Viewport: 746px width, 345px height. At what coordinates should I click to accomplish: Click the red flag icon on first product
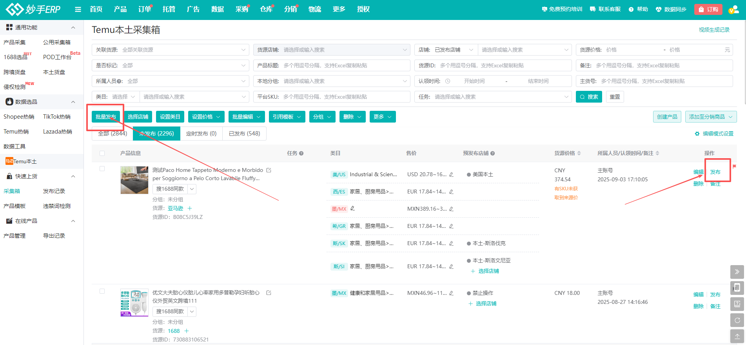click(734, 166)
